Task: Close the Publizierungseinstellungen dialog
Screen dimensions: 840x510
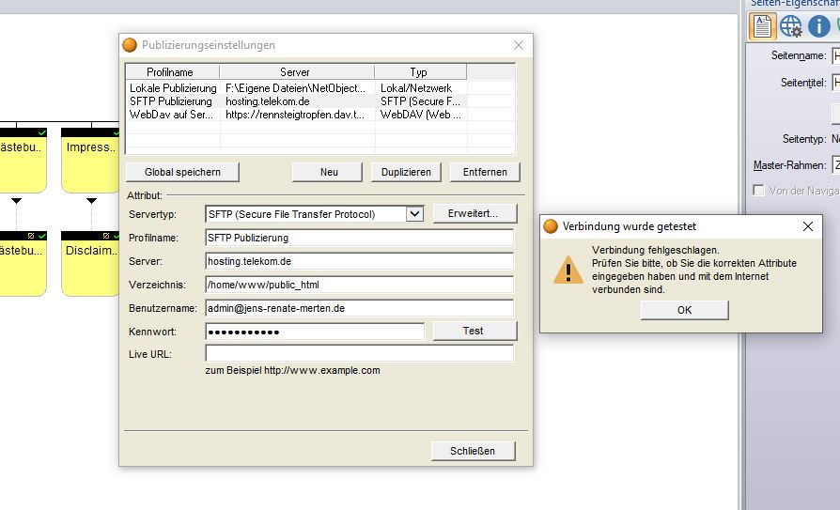Action: point(519,45)
